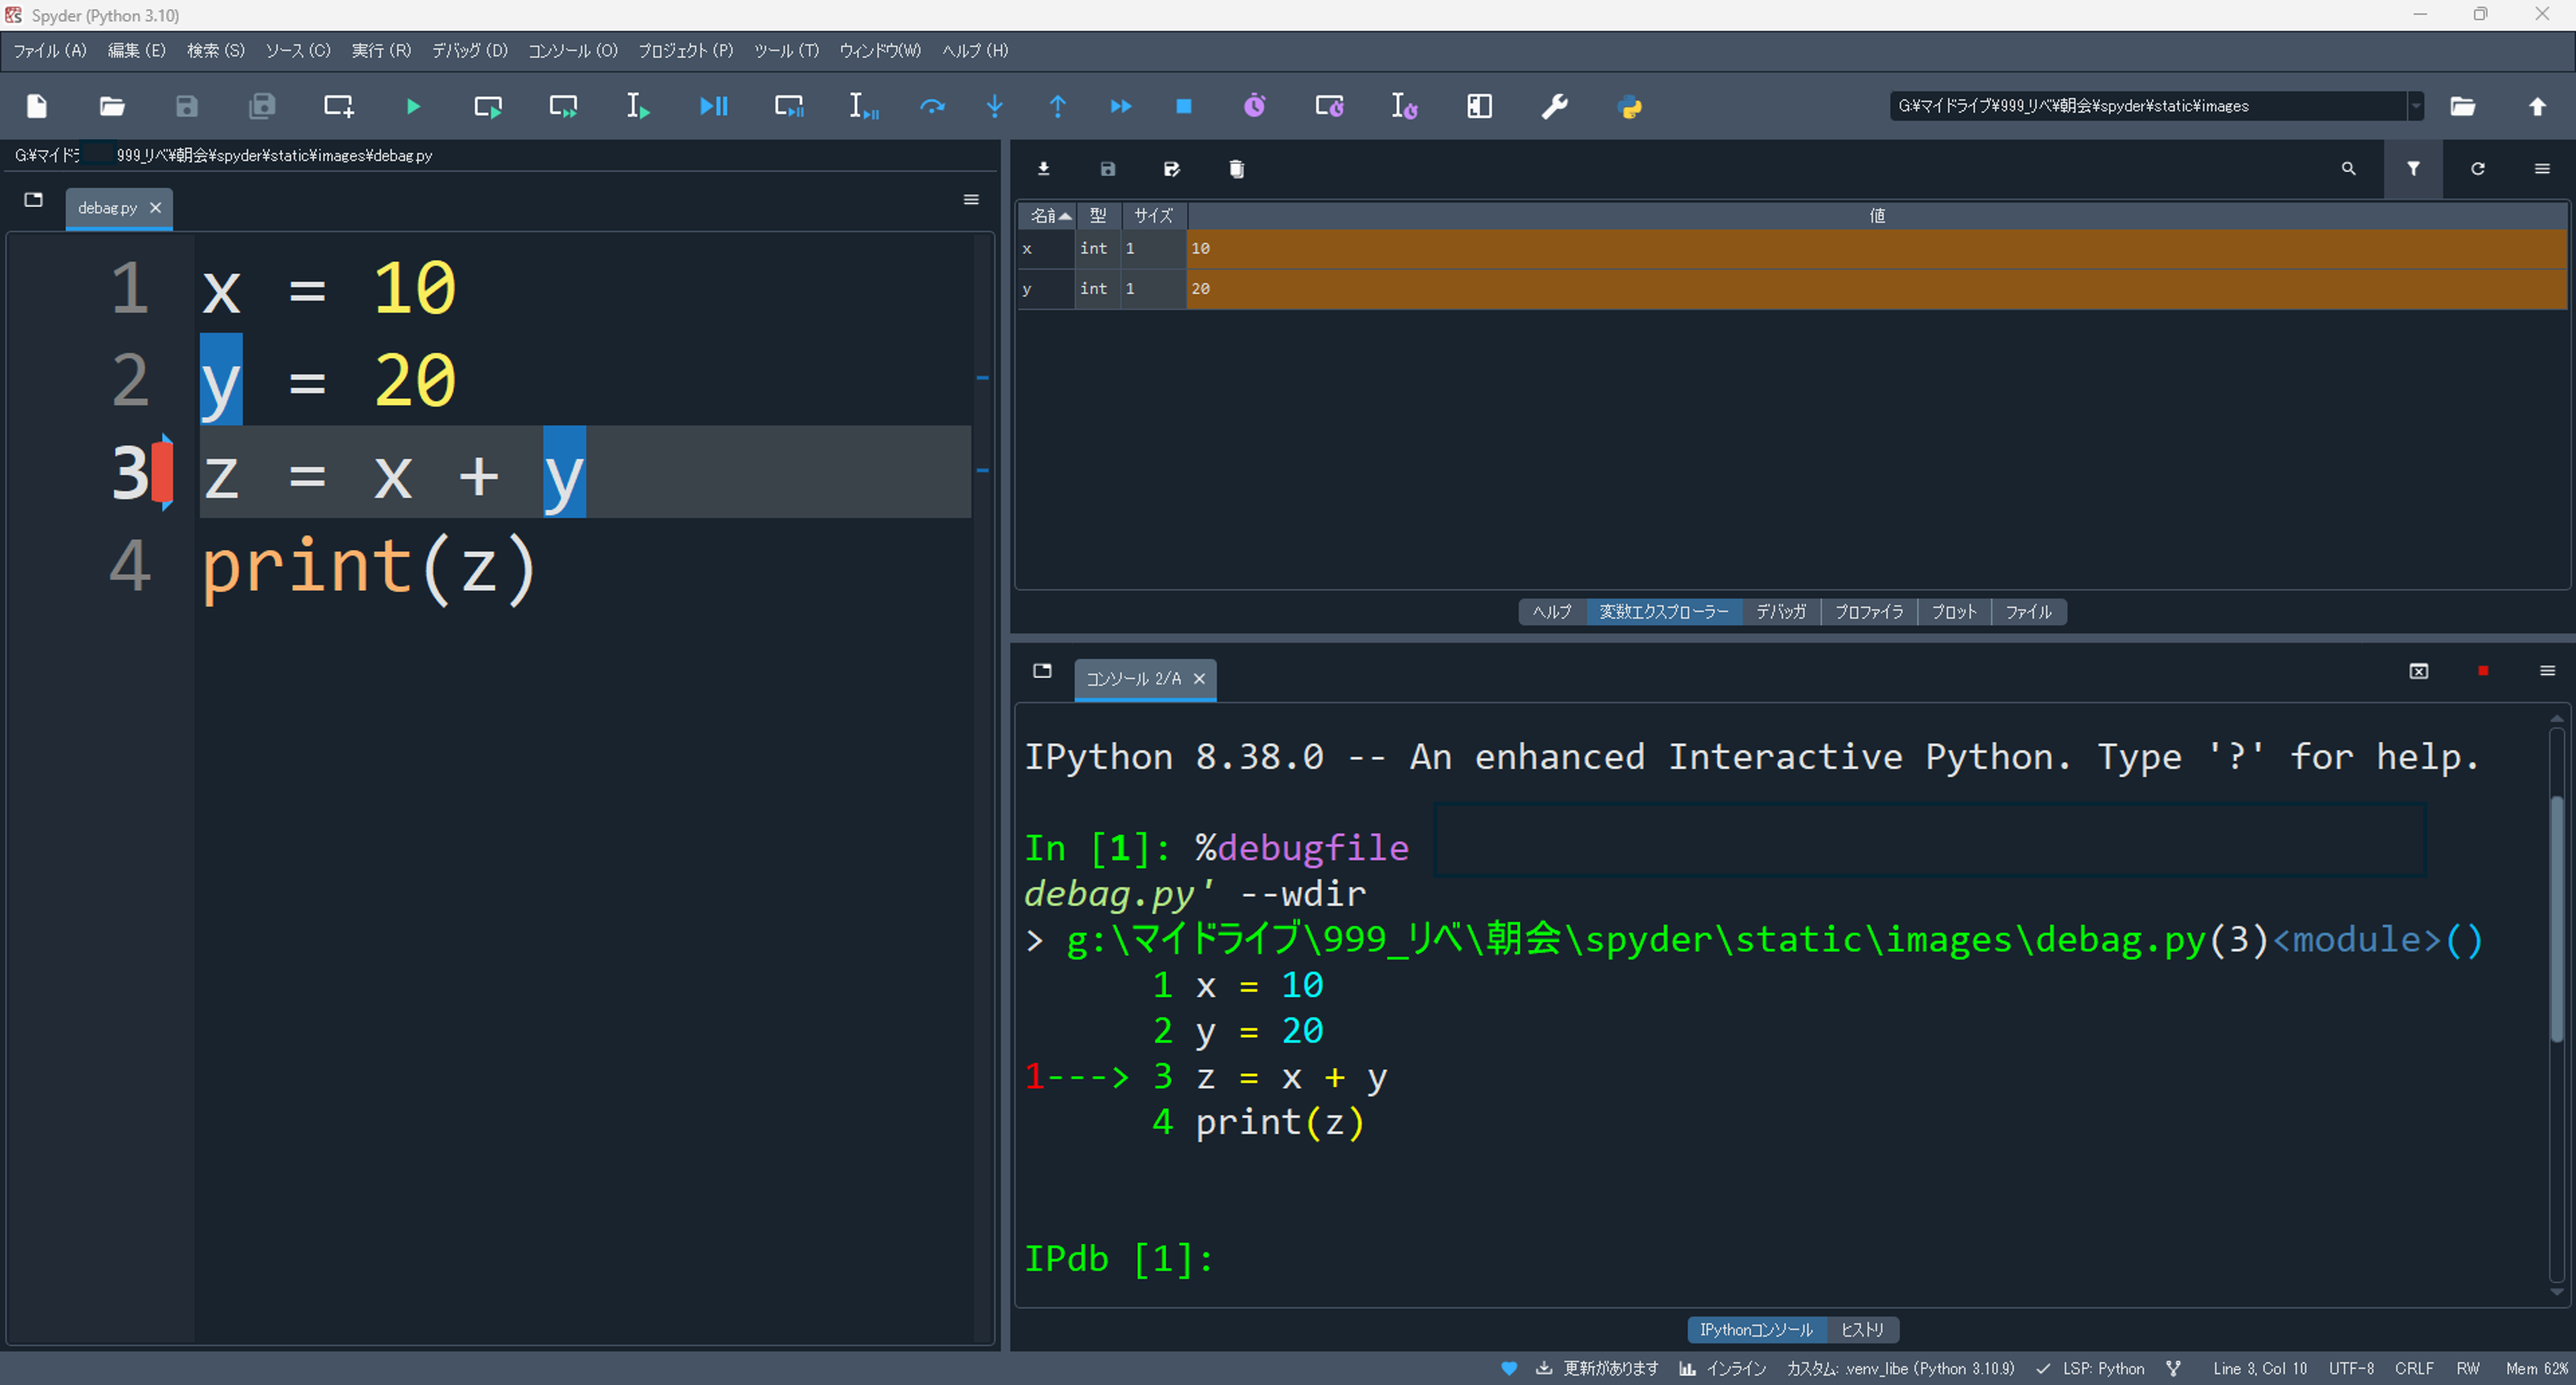This screenshot has height=1385, width=2576.
Task: Switch to the プロファイラ pane tab
Action: (x=1869, y=612)
